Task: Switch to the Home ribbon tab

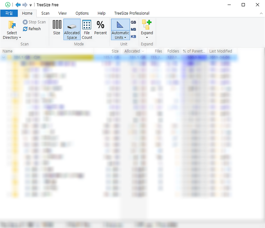Action: click(x=27, y=13)
